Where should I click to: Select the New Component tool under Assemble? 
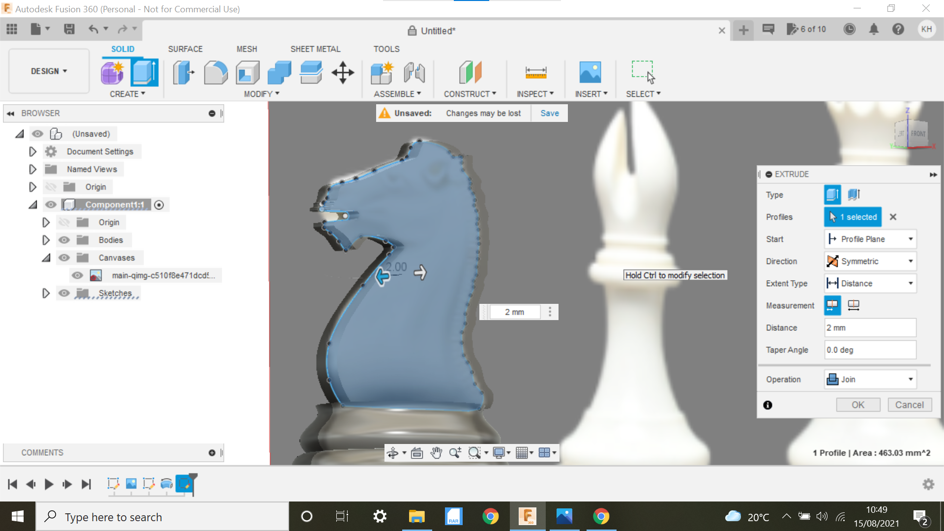383,72
